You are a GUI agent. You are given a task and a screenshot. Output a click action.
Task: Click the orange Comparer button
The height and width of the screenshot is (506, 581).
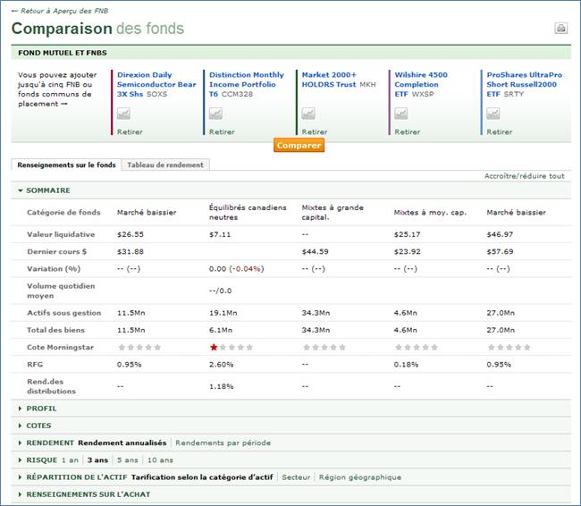coord(299,146)
